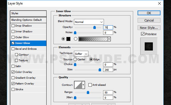Enable the Inner Shadow checkbox
Image resolution: width=171 pixels, height=105 pixels.
tap(13, 31)
